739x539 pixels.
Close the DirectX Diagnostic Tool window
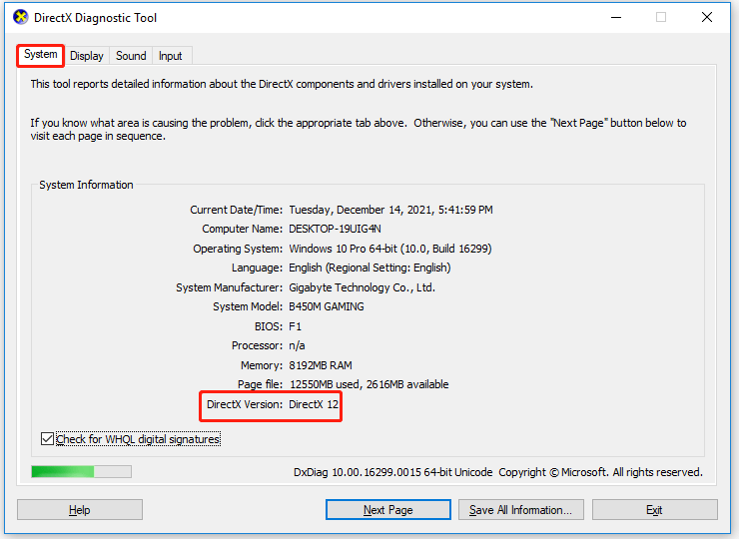click(x=707, y=17)
